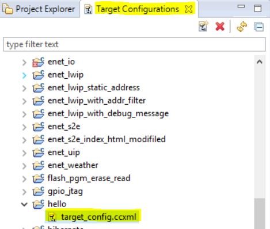Close the Target Configurations view tab
This screenshot has height=229, width=270.
click(189, 9)
